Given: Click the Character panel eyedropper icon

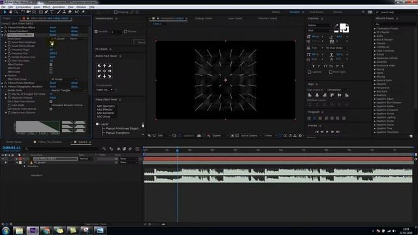Looking at the screenshot, I should 336,26.
